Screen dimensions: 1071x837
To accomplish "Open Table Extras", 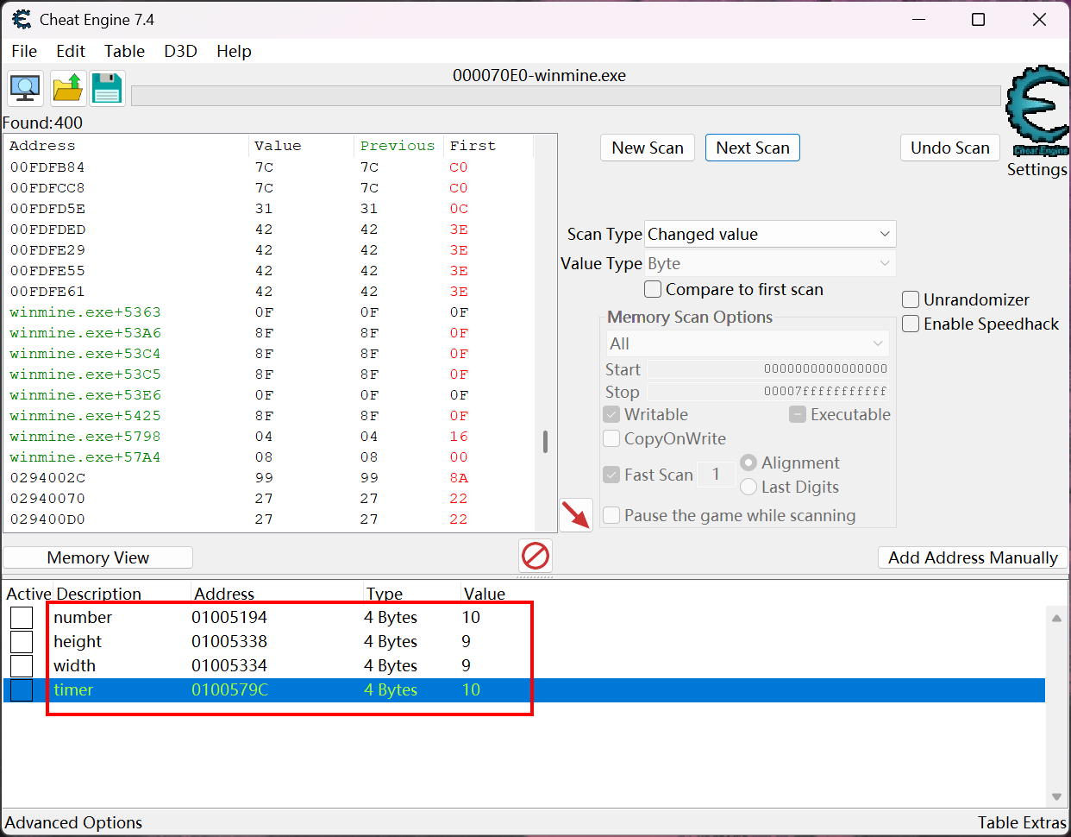I will 1022,822.
